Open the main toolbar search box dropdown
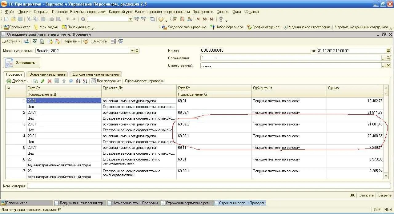The height and width of the screenshot is (214, 394). (x=131, y=19)
